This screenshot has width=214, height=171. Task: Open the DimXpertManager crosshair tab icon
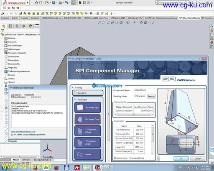(24, 26)
